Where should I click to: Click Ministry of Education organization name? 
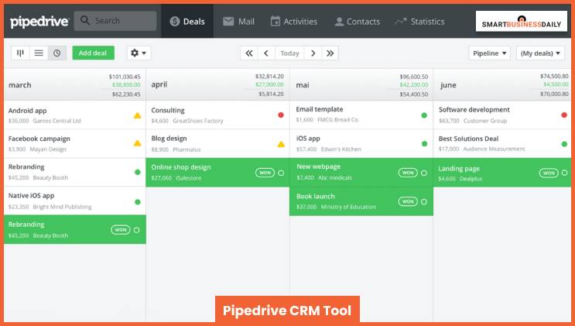click(348, 207)
